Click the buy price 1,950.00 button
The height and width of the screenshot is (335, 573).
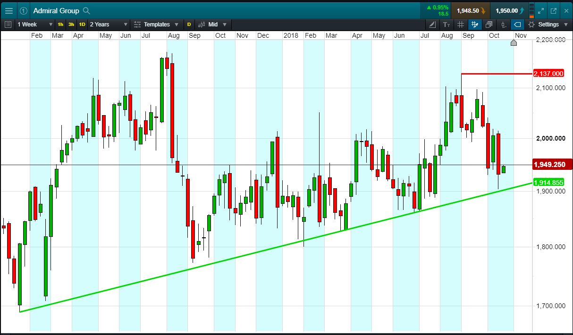509,10
